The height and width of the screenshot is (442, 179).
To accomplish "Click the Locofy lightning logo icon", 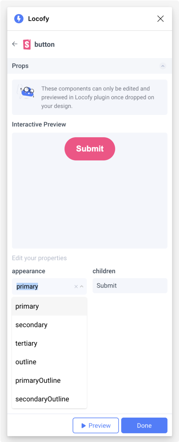I will point(19,19).
